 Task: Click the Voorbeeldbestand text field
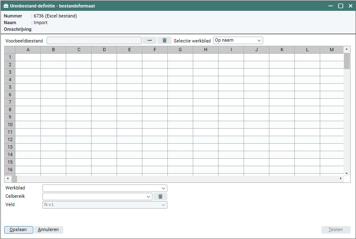coord(94,40)
